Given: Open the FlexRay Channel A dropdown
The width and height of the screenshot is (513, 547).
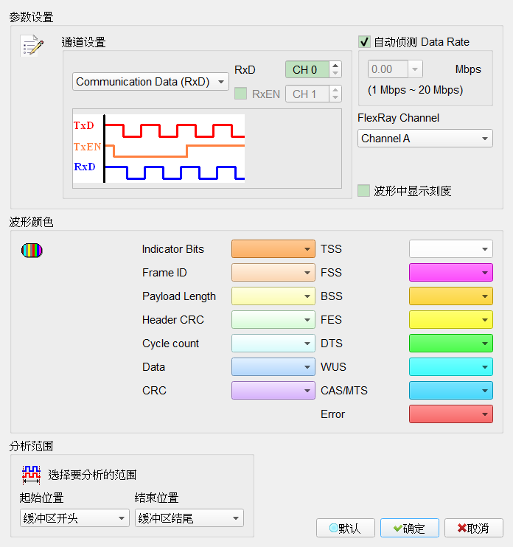Looking at the screenshot, I should 425,139.
